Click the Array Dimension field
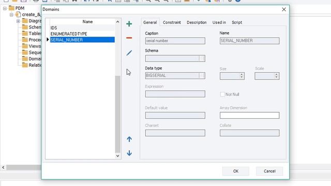 point(249,115)
